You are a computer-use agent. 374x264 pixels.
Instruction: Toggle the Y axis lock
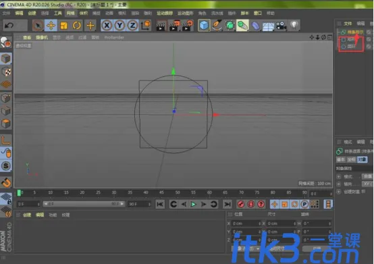[119, 25]
